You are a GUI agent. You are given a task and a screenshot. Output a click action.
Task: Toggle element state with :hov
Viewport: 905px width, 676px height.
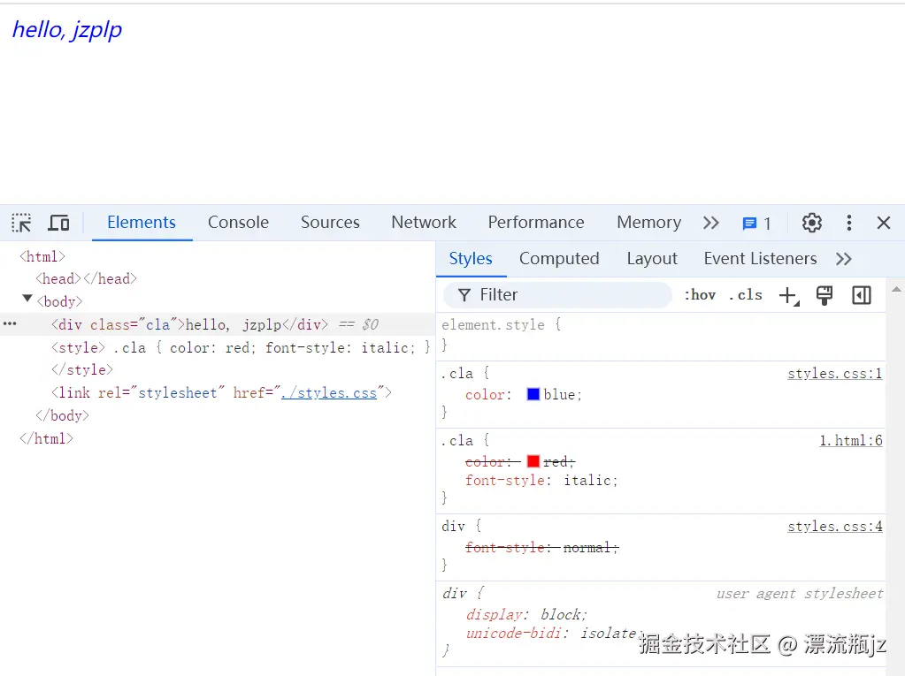(x=700, y=294)
